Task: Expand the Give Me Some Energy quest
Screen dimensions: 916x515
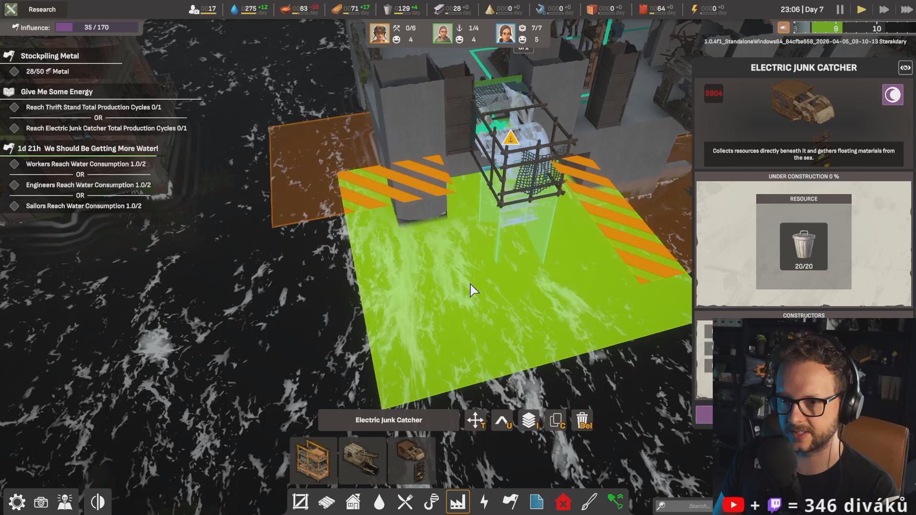Action: [56, 92]
